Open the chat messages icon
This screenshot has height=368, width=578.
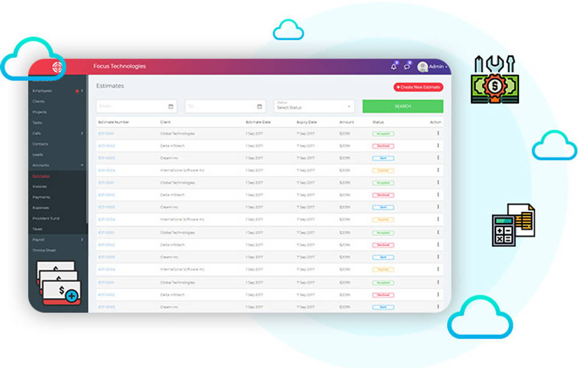[x=407, y=67]
